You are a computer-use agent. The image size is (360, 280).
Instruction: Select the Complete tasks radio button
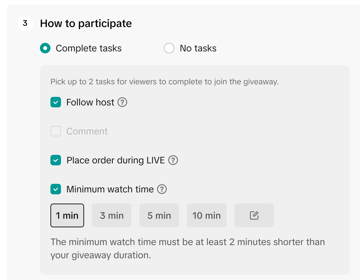pos(45,48)
